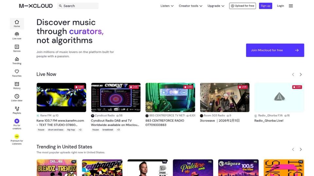
Task: Go to next Live Now items
Action: coord(301,74)
